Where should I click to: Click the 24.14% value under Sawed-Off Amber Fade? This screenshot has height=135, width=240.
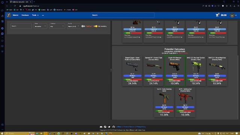(x=153, y=84)
